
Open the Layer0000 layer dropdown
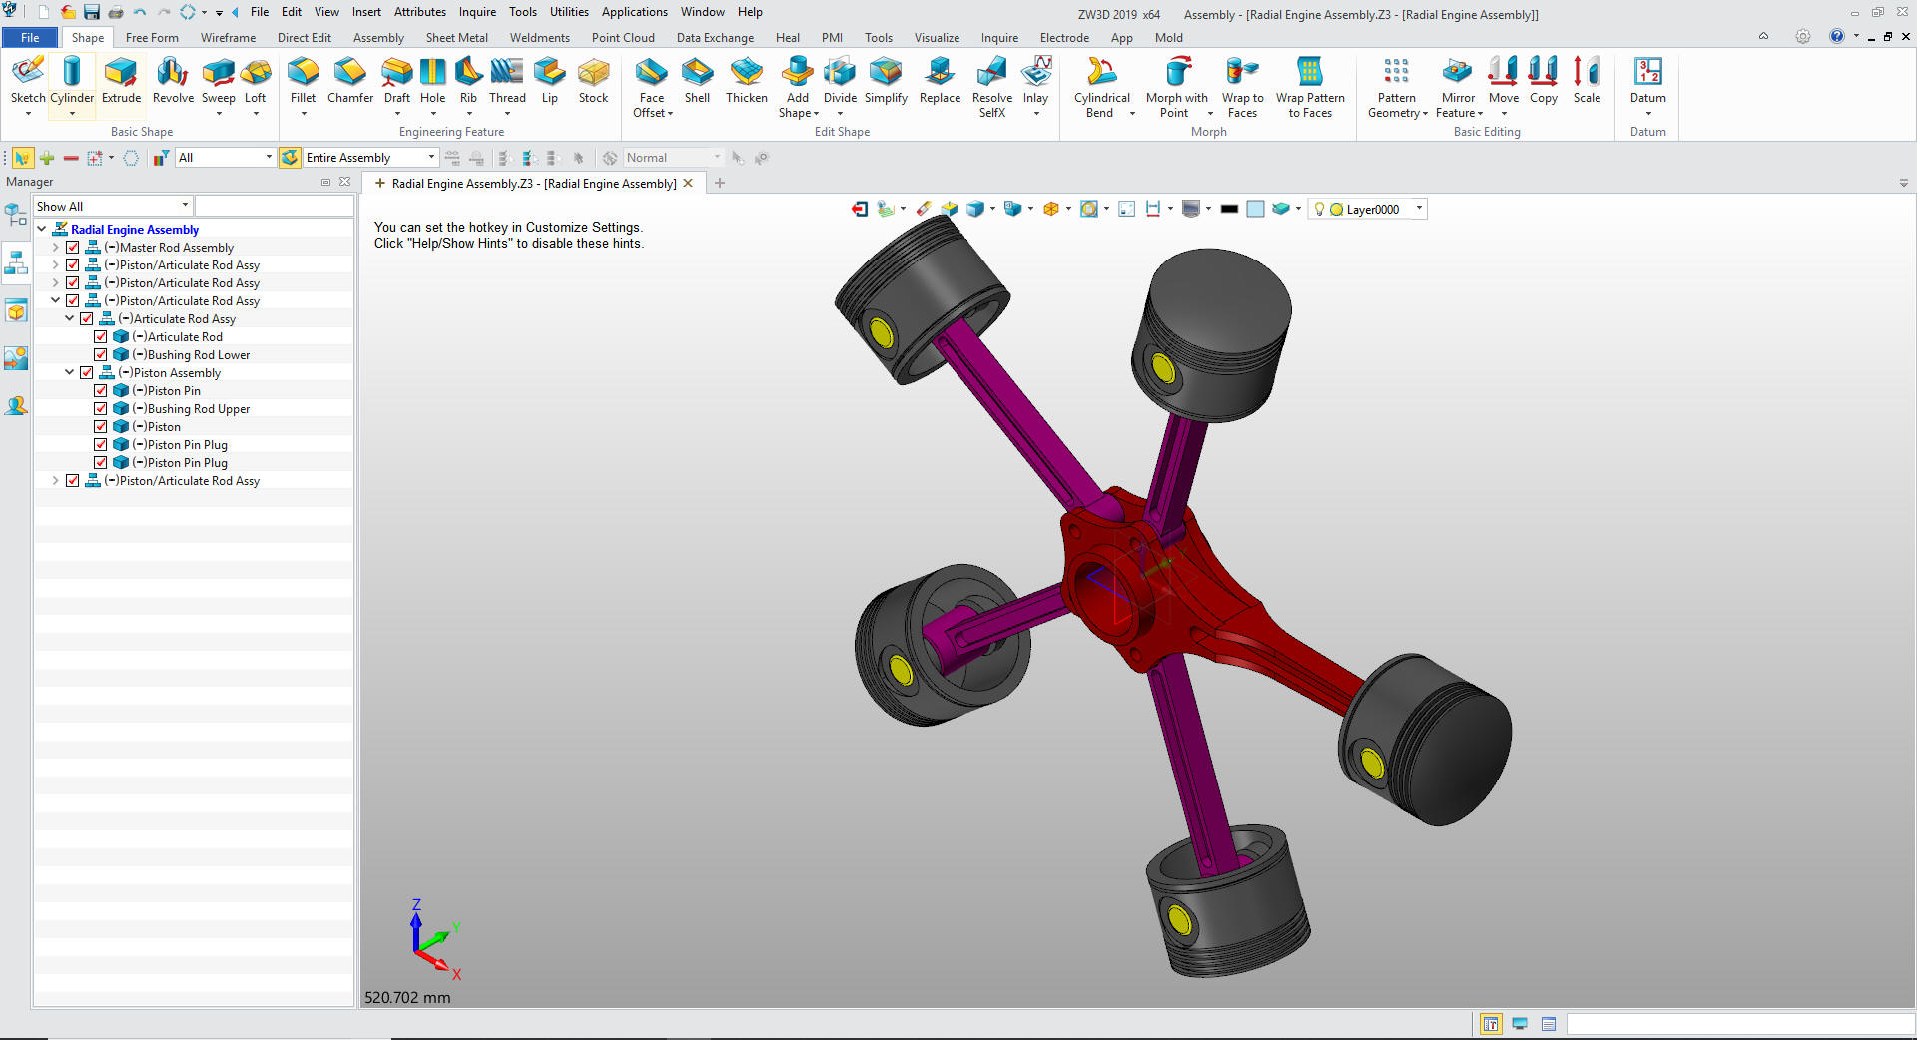pyautogui.click(x=1419, y=209)
